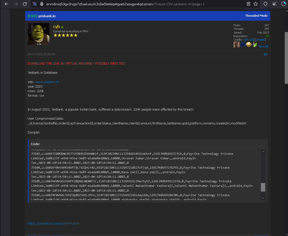Open the Tor circuit display icon
The height and width of the screenshot is (236, 288).
click(35, 4)
